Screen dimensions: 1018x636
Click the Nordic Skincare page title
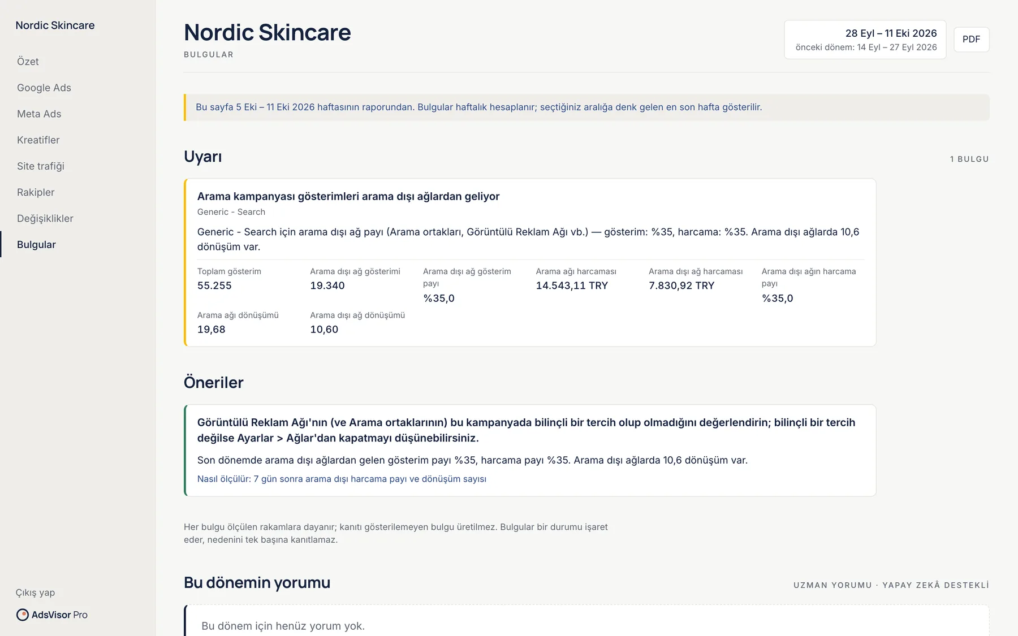[x=267, y=32]
